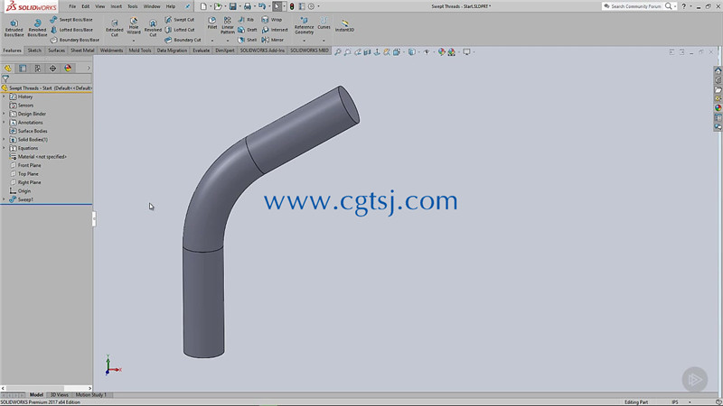The height and width of the screenshot is (406, 723).
Task: Choose the Draft tool
Action: click(x=248, y=30)
